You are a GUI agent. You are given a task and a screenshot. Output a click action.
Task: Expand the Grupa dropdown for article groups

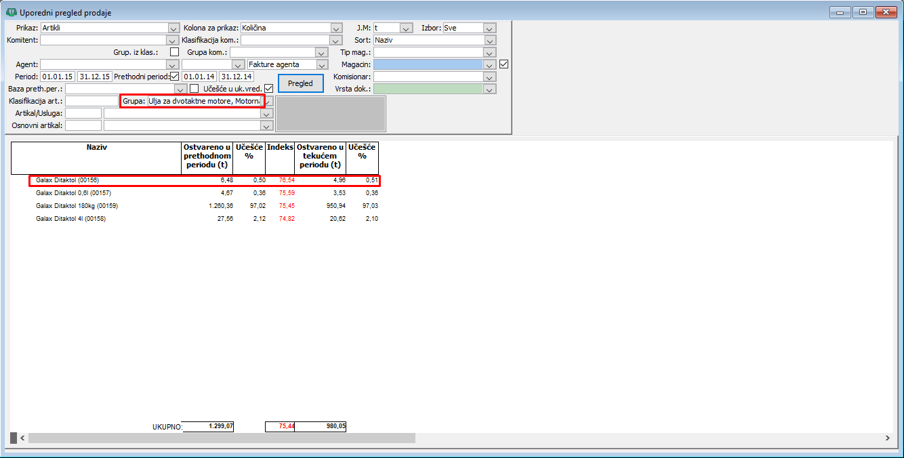268,102
